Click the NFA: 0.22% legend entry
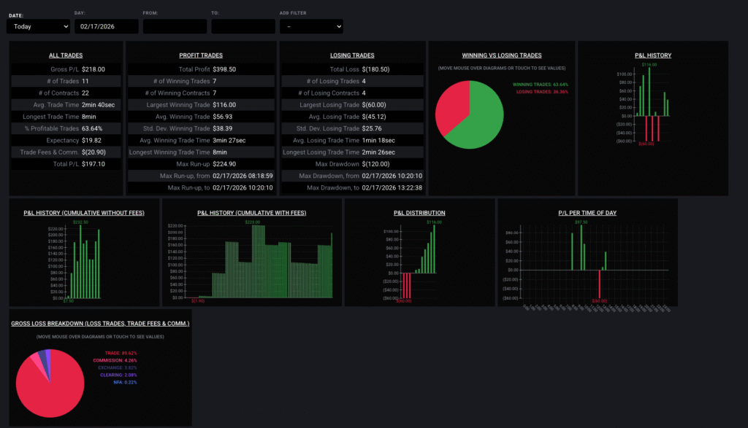The height and width of the screenshot is (428, 748). pos(125,382)
